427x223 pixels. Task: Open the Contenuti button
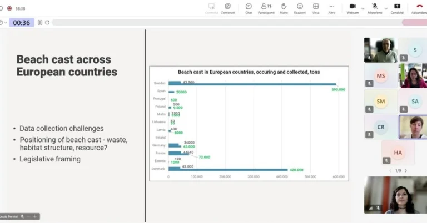click(227, 8)
